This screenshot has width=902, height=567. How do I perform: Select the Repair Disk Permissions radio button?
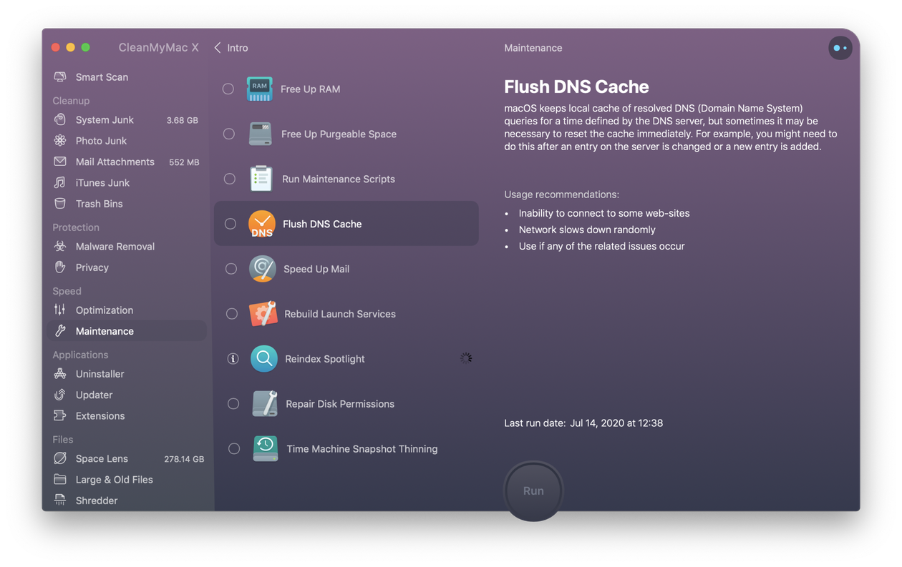(x=233, y=404)
